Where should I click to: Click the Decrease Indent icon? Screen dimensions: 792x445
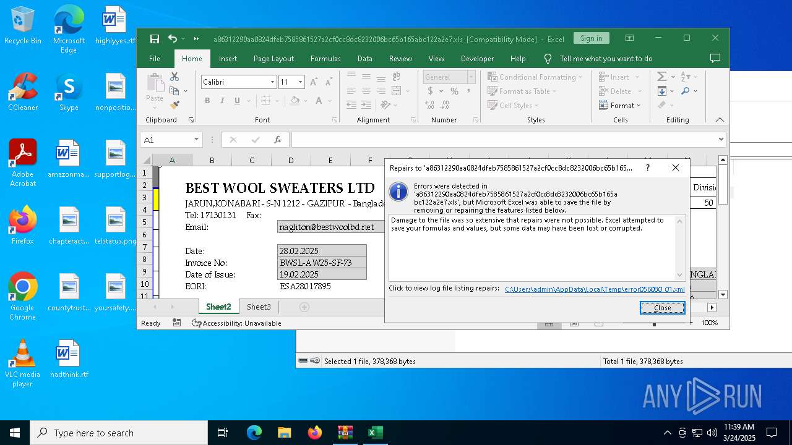coord(351,105)
